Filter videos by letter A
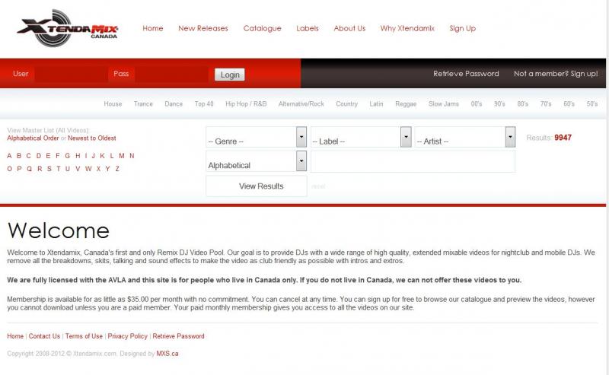 (x=9, y=156)
